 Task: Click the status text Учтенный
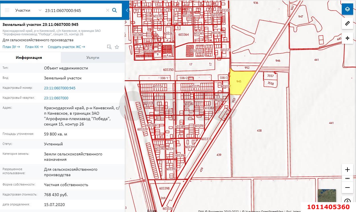point(53,144)
